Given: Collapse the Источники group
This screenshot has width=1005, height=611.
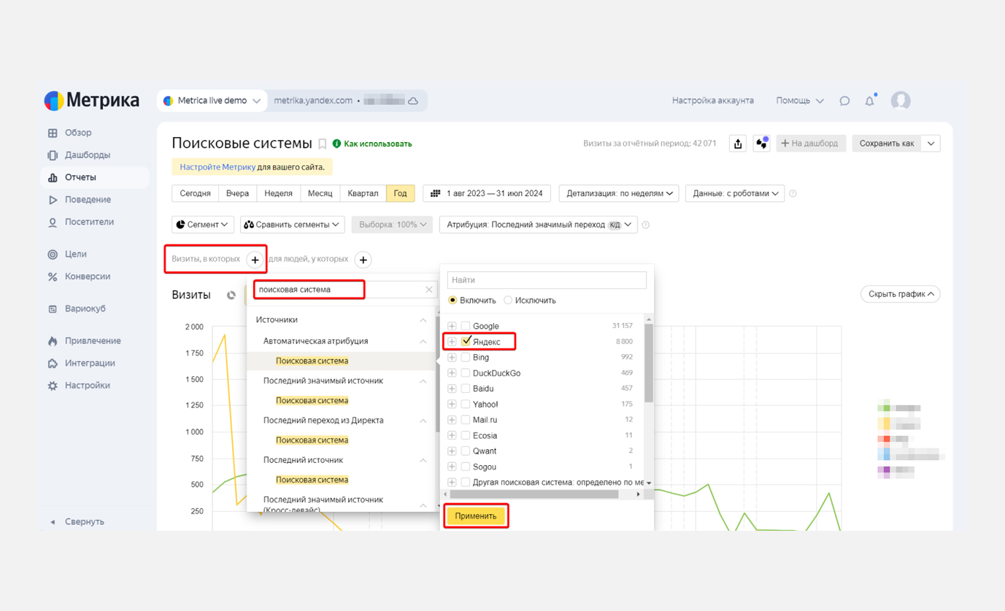Looking at the screenshot, I should point(423,320).
